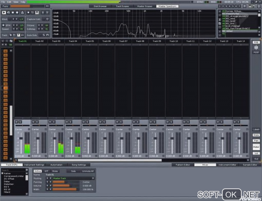The height and width of the screenshot is (201, 262).
Task: Click the Width slider in Track DSPs
Action: click(x=66, y=189)
